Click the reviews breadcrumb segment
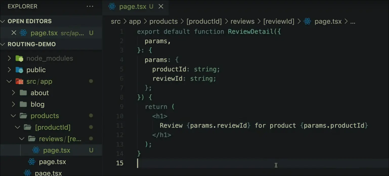Screen dimensions: 389x176 point(242,22)
